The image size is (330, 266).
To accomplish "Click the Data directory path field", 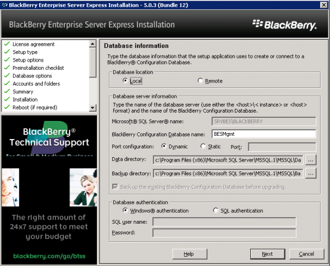I will 228,160.
